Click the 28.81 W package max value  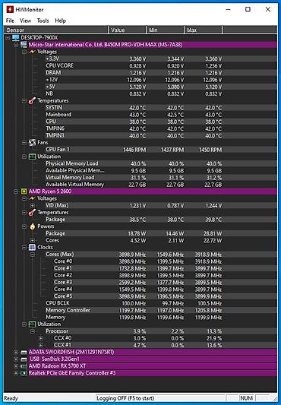pyautogui.click(x=213, y=233)
